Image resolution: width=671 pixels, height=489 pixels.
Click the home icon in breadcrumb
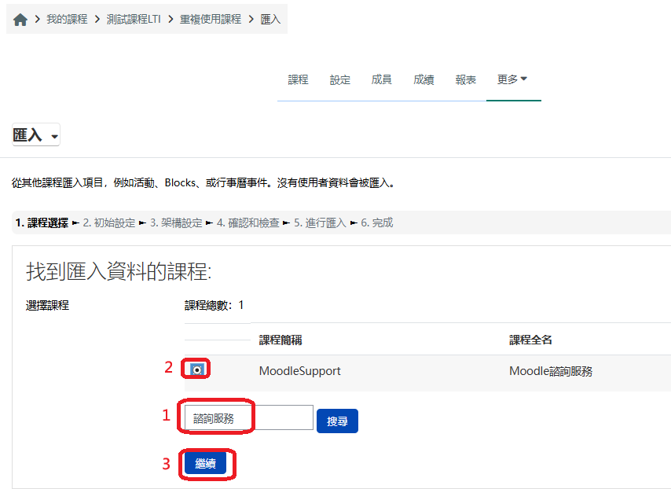click(20, 20)
